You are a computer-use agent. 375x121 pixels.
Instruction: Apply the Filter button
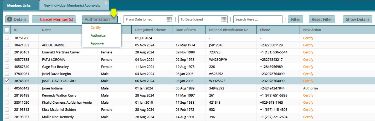[x=296, y=19]
